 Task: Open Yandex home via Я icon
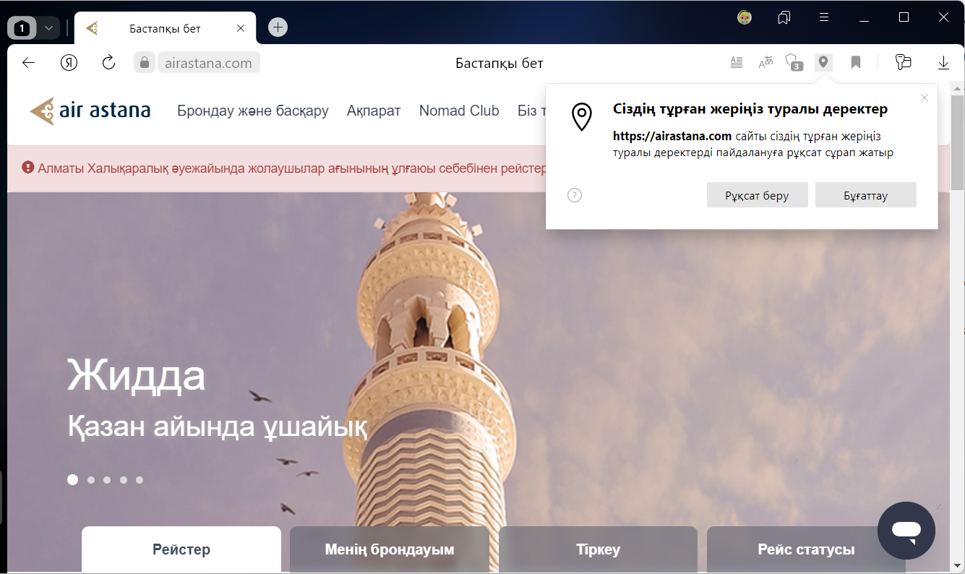pos(69,63)
